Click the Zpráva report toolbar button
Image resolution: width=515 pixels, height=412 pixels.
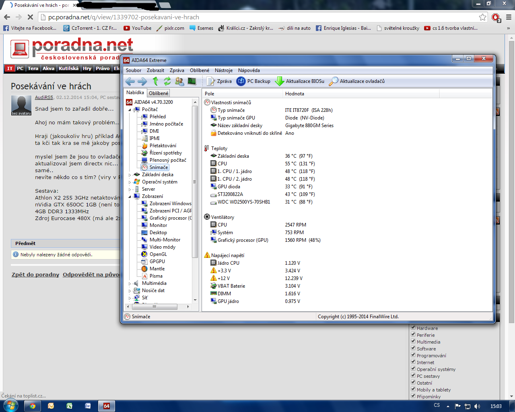click(219, 81)
